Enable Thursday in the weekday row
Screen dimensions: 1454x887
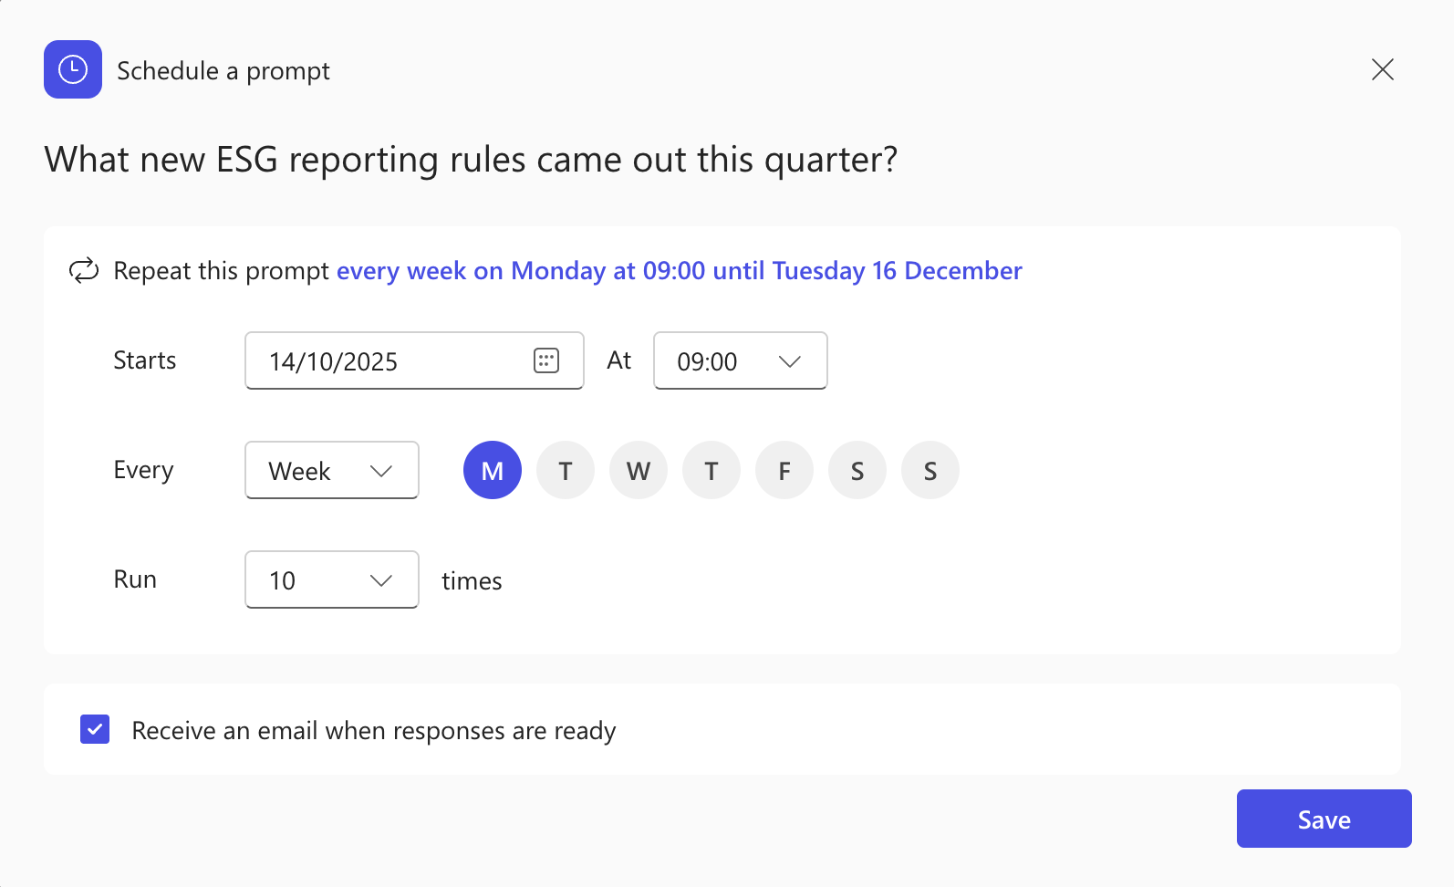711,470
